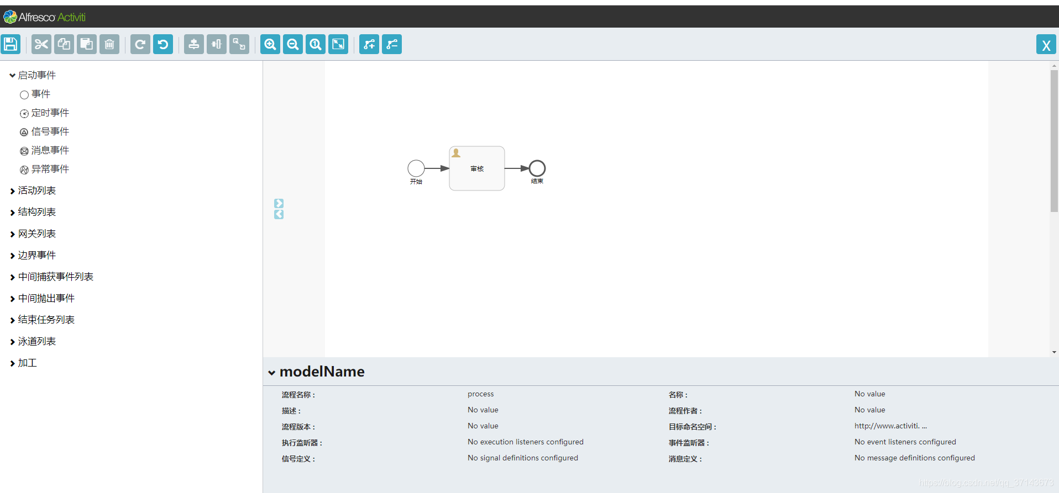Edit the 流程名称 value 'process'
Viewport: 1059px width, 493px height.
coord(481,394)
